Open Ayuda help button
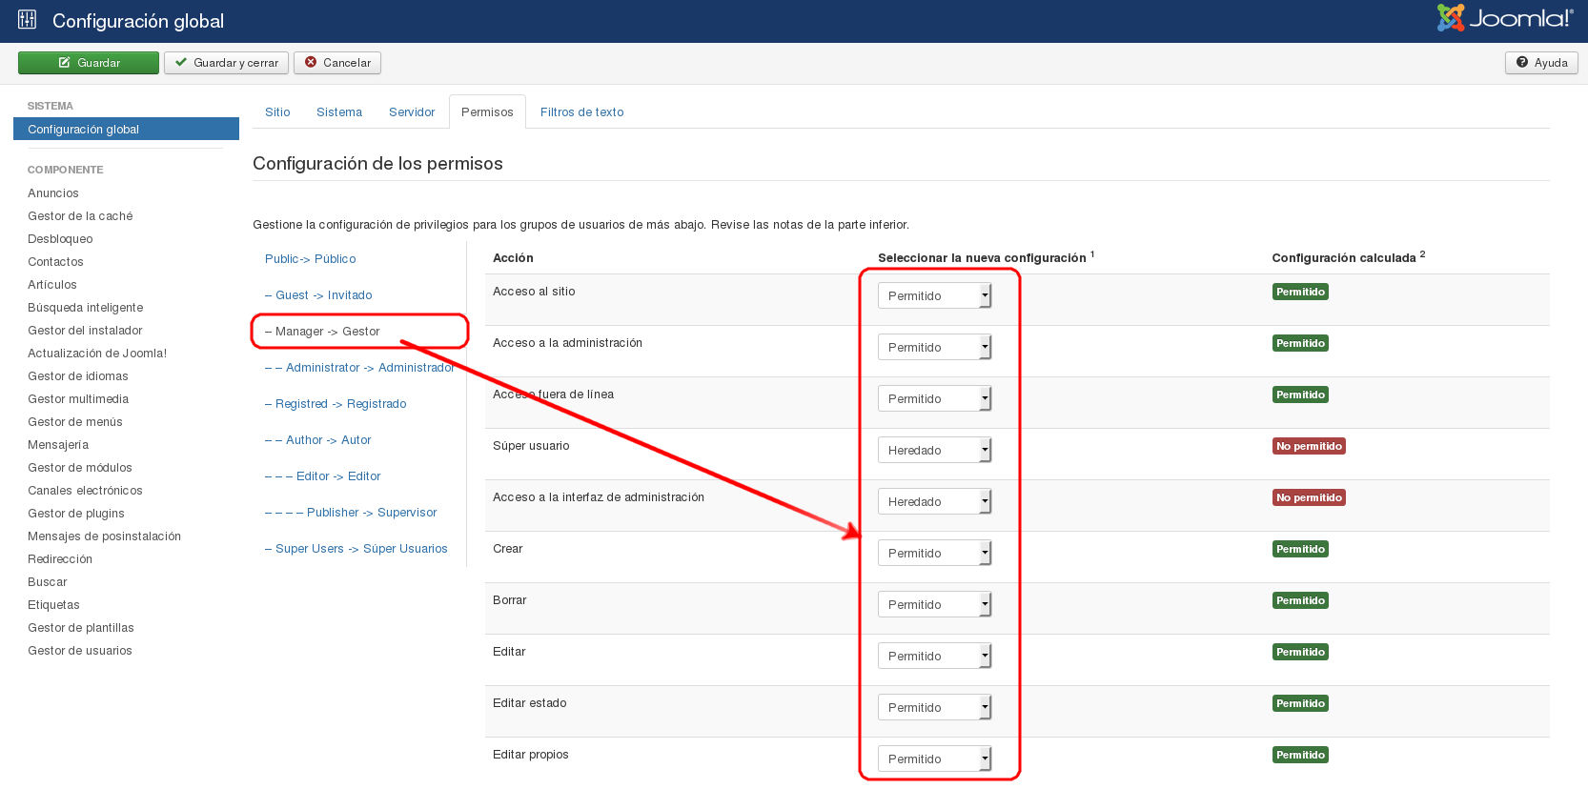Image resolution: width=1588 pixels, height=789 pixels. click(x=1541, y=63)
